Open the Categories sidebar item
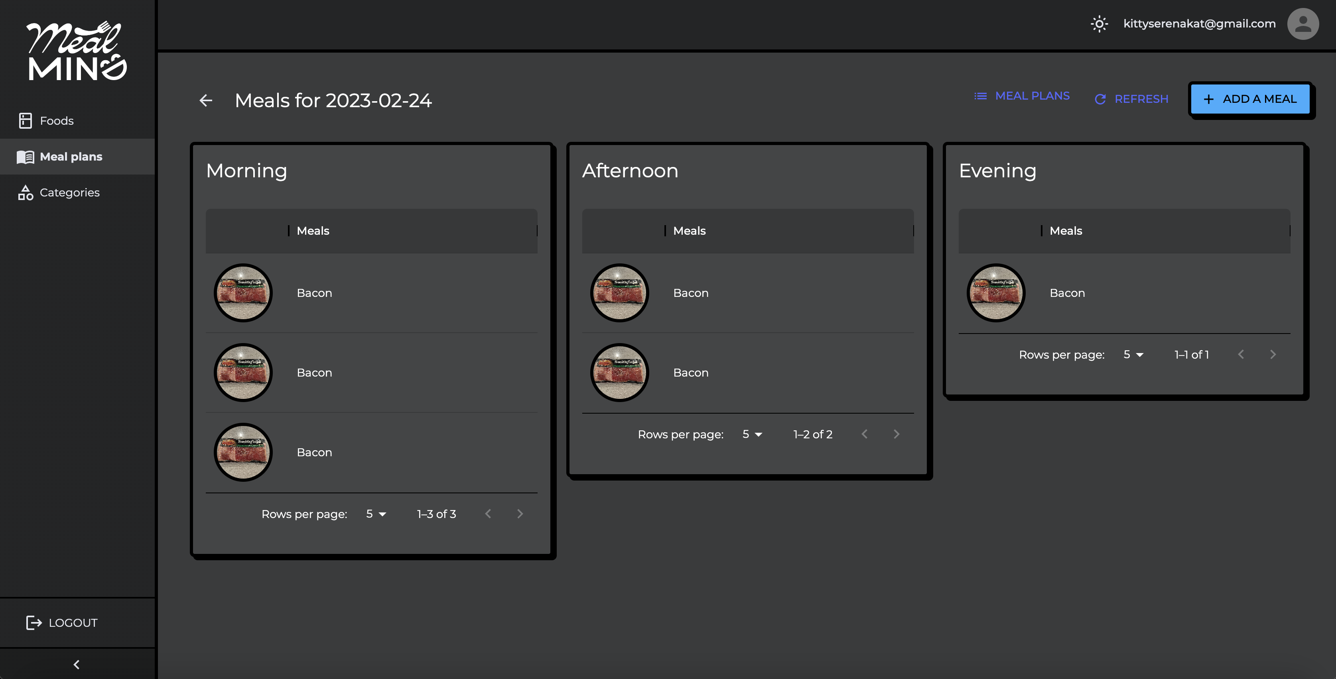This screenshot has height=679, width=1336. pyautogui.click(x=69, y=192)
